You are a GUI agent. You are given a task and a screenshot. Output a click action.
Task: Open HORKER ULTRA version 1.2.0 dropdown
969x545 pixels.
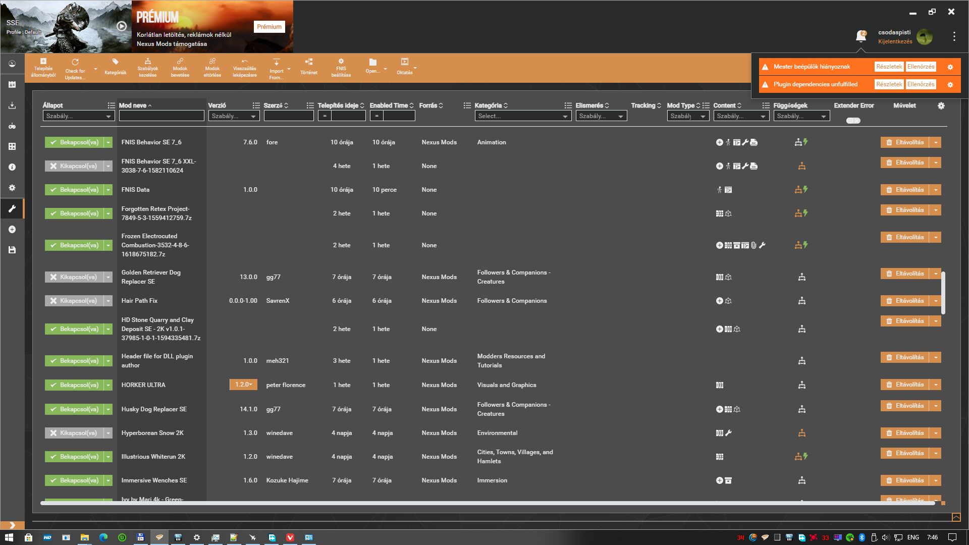[x=243, y=385]
